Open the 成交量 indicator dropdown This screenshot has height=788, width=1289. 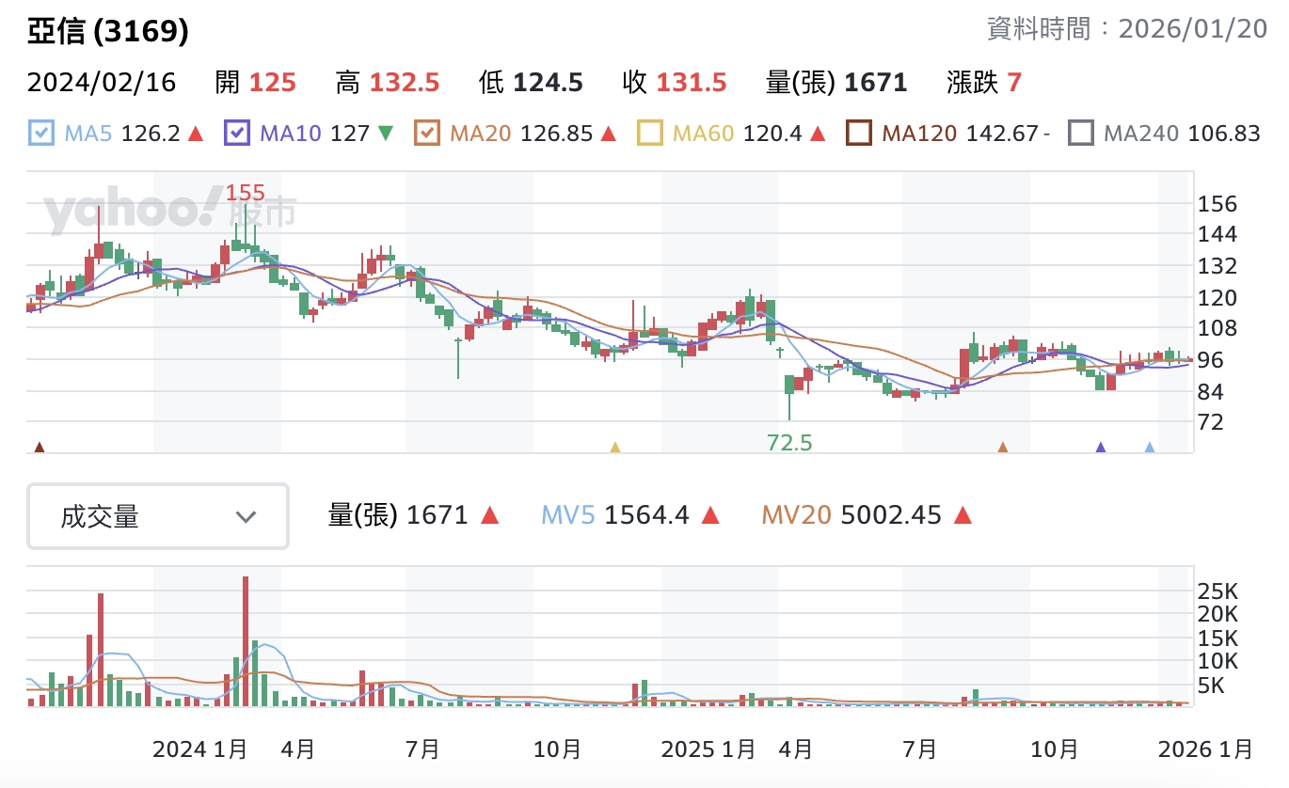coord(158,516)
